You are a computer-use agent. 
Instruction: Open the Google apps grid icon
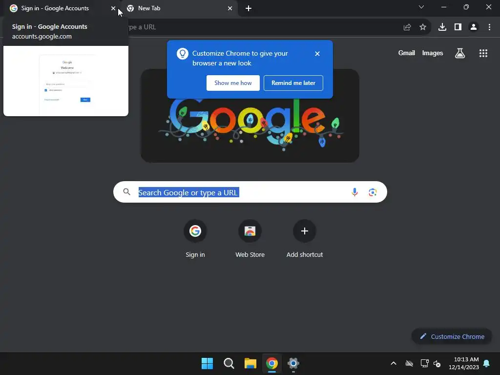[483, 53]
